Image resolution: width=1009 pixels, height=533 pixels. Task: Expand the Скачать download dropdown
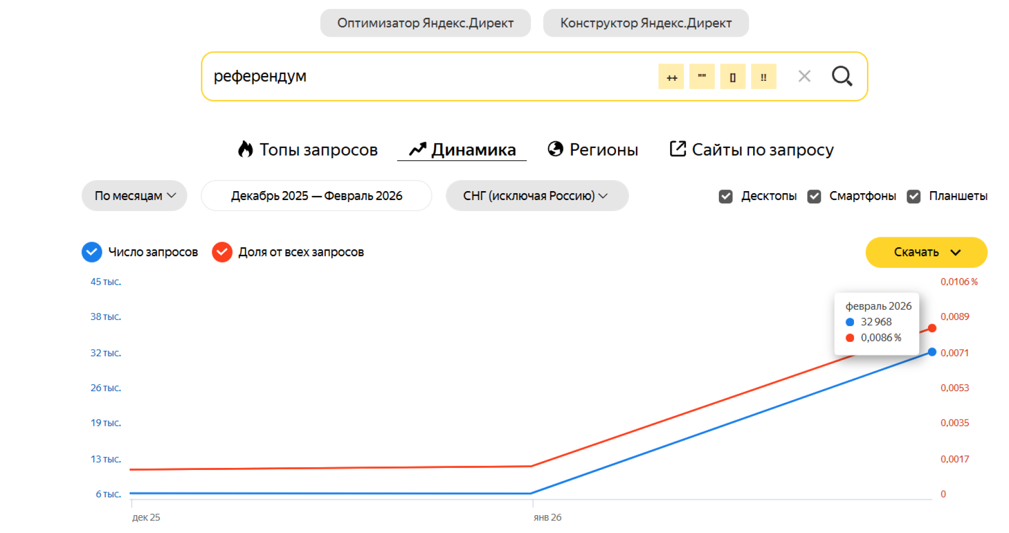[x=926, y=253]
